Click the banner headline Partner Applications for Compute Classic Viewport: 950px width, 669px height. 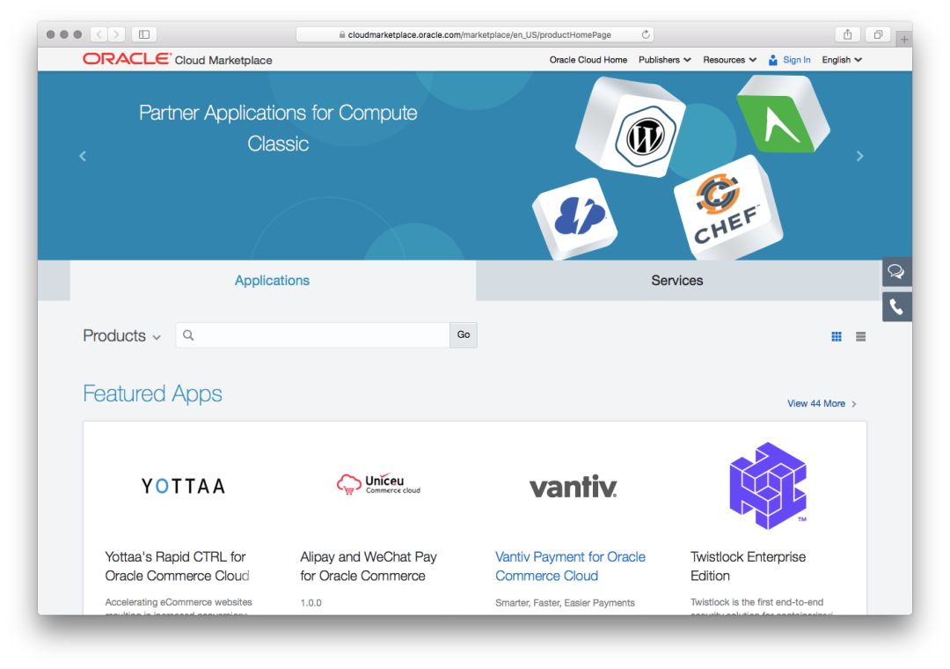[278, 128]
